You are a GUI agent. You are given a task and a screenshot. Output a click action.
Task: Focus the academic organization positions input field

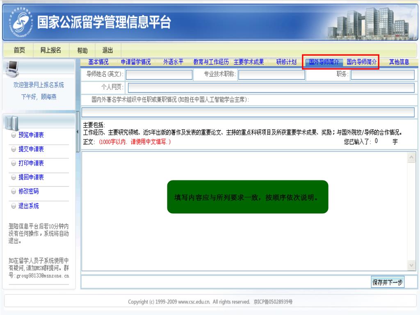pyautogui.click(x=248, y=112)
